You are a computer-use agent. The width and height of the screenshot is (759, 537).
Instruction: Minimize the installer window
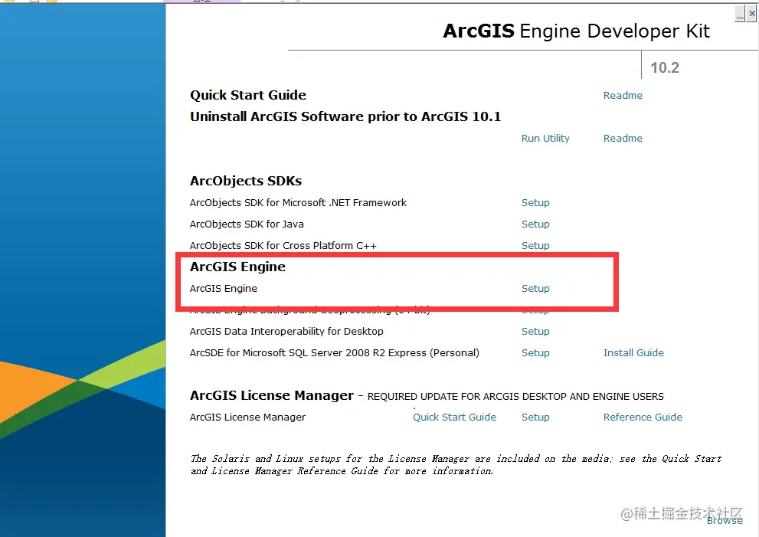tap(740, 14)
